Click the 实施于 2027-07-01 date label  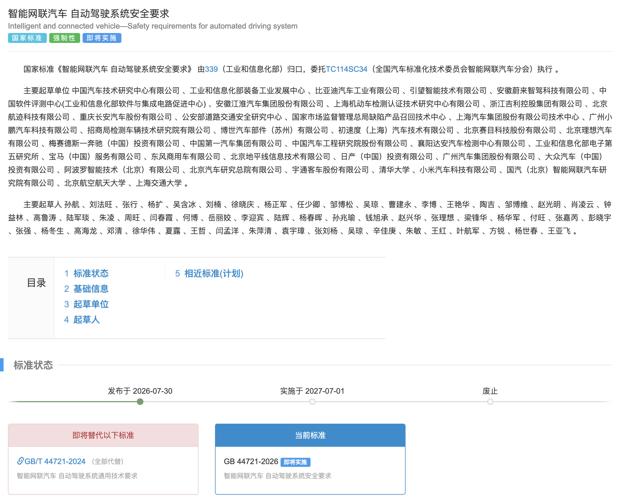(x=312, y=391)
